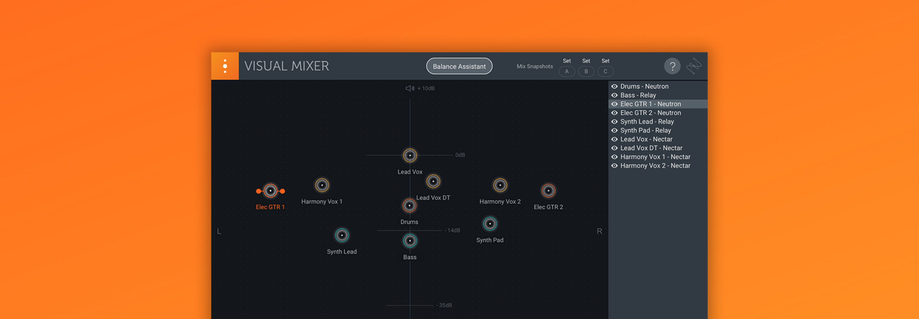Viewport: 919px width, 319px height.
Task: Launch the Balance Assistant
Action: (459, 66)
